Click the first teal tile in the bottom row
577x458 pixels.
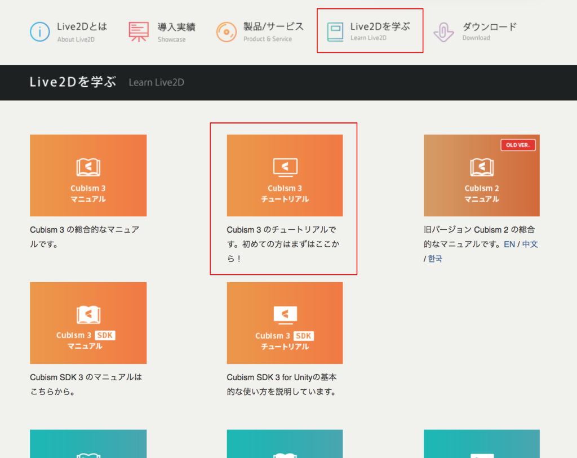tap(88, 444)
